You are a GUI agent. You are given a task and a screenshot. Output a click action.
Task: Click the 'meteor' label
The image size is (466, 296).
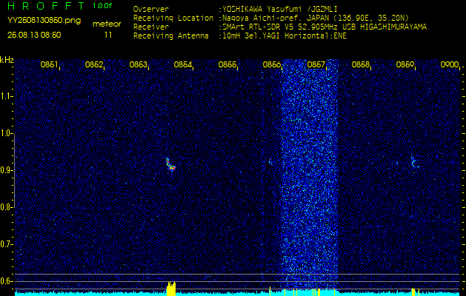point(107,24)
